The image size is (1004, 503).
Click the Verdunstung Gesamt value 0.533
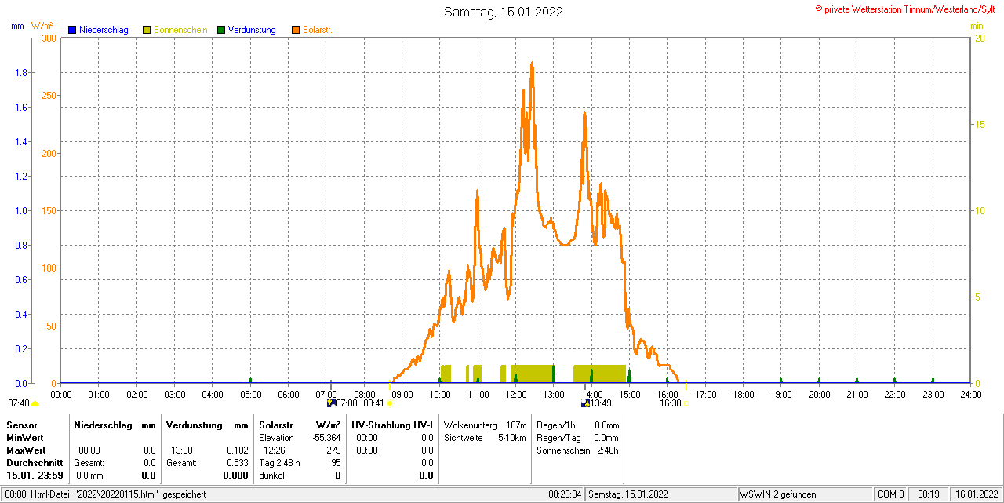pos(237,463)
